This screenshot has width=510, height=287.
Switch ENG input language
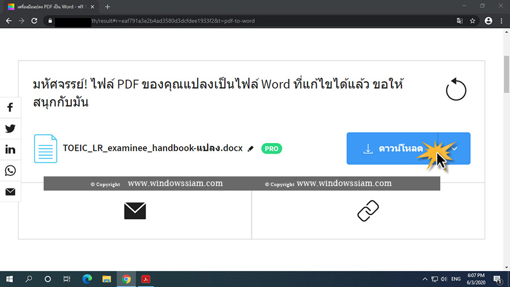click(456, 279)
